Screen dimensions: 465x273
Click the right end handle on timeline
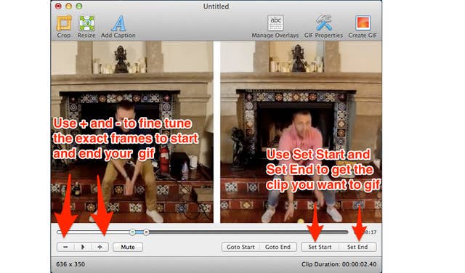click(x=146, y=232)
